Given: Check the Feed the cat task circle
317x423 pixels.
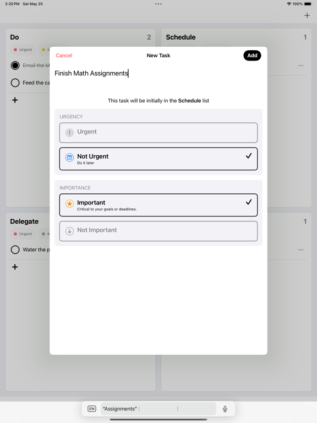Looking at the screenshot, I should click(15, 83).
